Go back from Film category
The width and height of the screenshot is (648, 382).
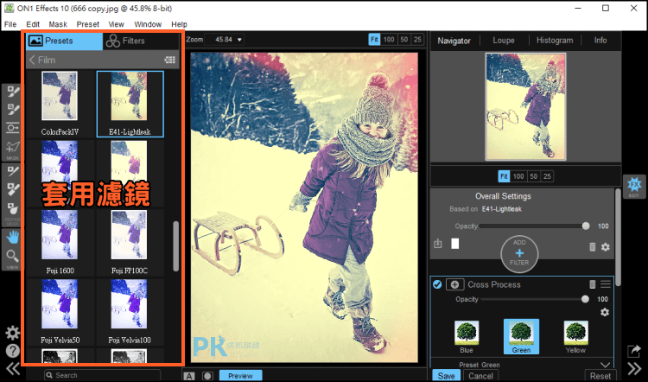[x=32, y=60]
